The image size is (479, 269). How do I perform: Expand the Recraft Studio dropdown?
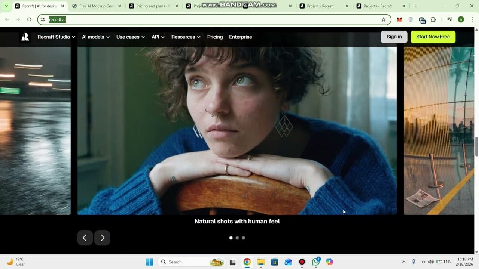point(56,37)
